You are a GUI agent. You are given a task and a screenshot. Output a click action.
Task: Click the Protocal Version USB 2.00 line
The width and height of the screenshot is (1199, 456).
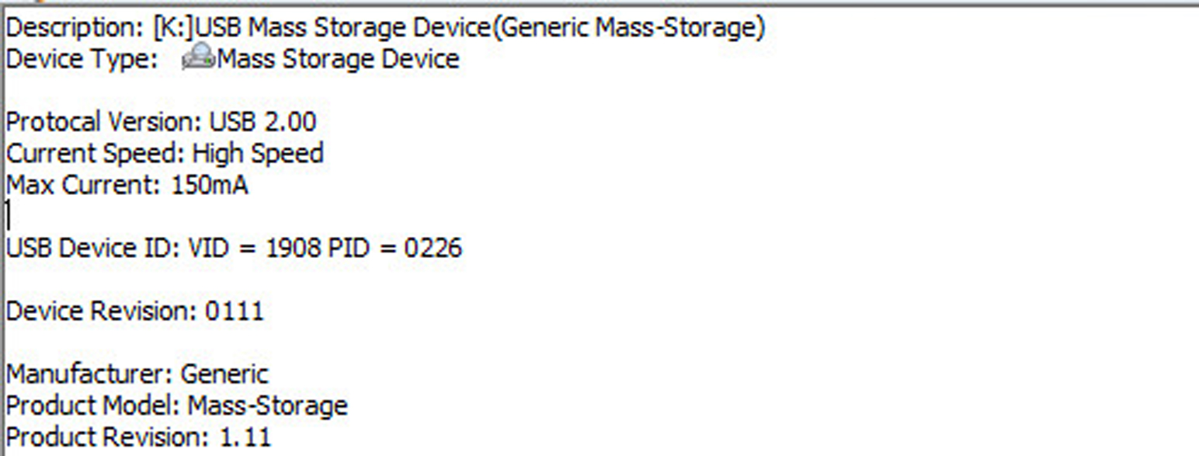[162, 122]
